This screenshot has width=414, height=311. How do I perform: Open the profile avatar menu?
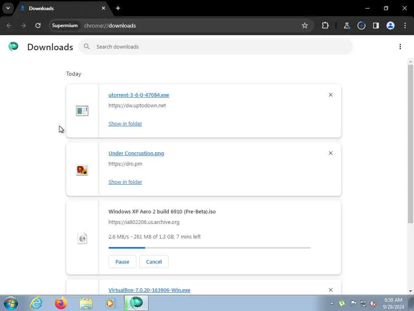(391, 26)
